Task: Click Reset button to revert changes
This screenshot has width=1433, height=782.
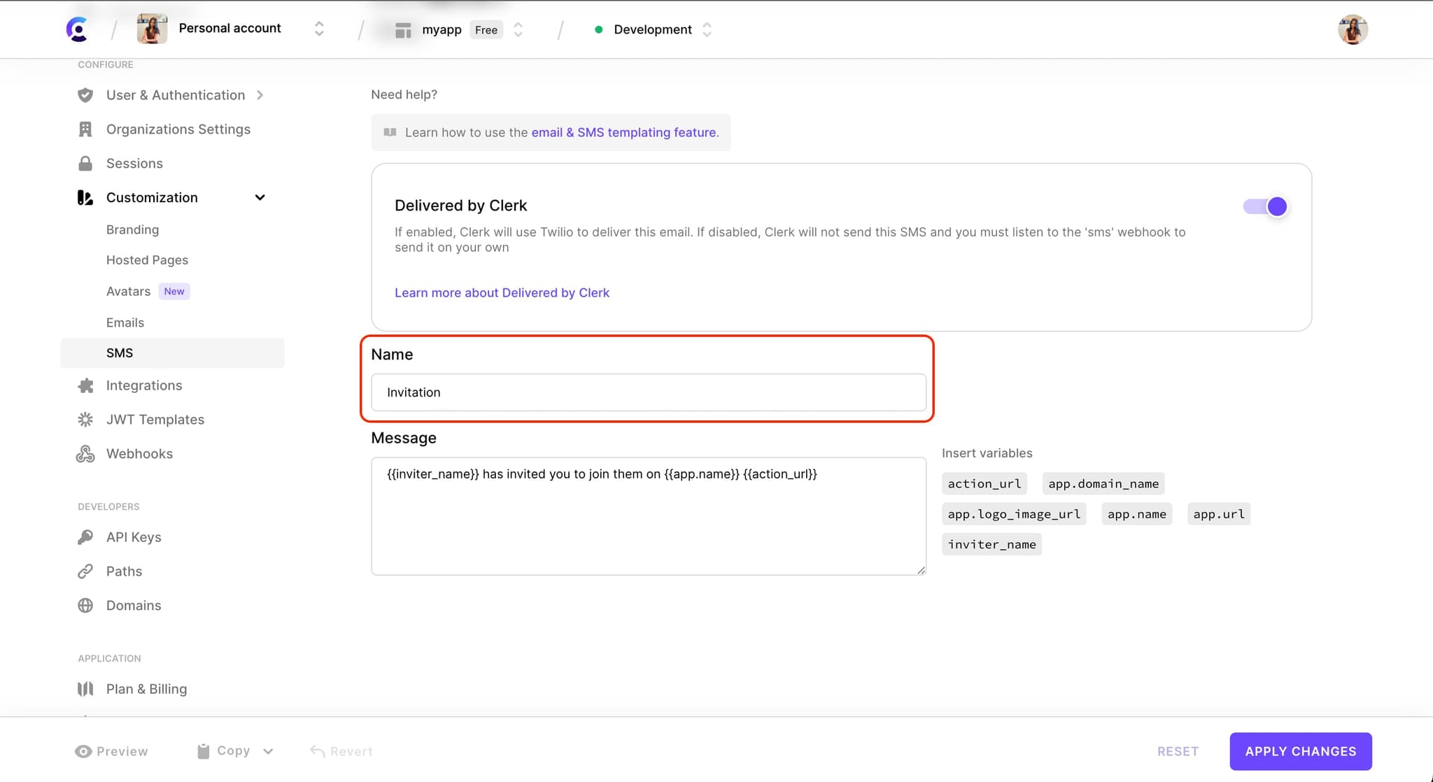Action: click(x=1178, y=751)
